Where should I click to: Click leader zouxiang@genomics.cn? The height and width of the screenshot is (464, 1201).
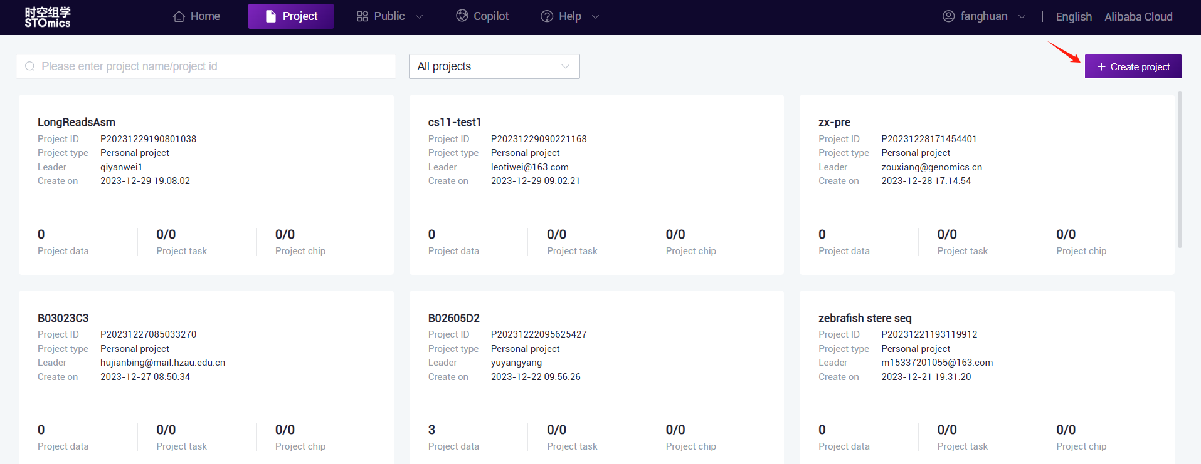932,167
